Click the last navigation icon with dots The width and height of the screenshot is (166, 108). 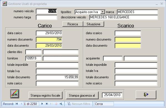61,104
